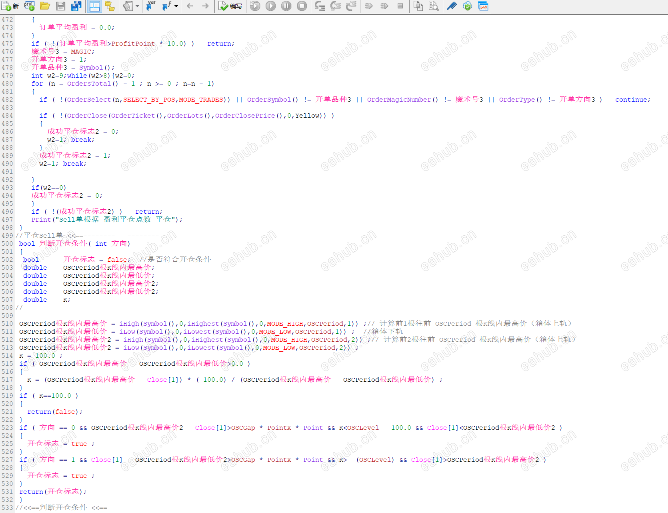Run the code styler comb icon
The height and width of the screenshot is (513, 668).
(x=452, y=6)
